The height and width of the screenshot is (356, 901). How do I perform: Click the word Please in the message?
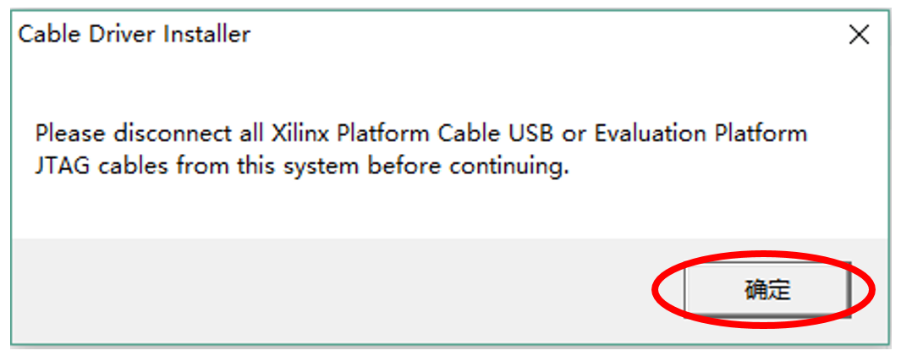pyautogui.click(x=67, y=134)
